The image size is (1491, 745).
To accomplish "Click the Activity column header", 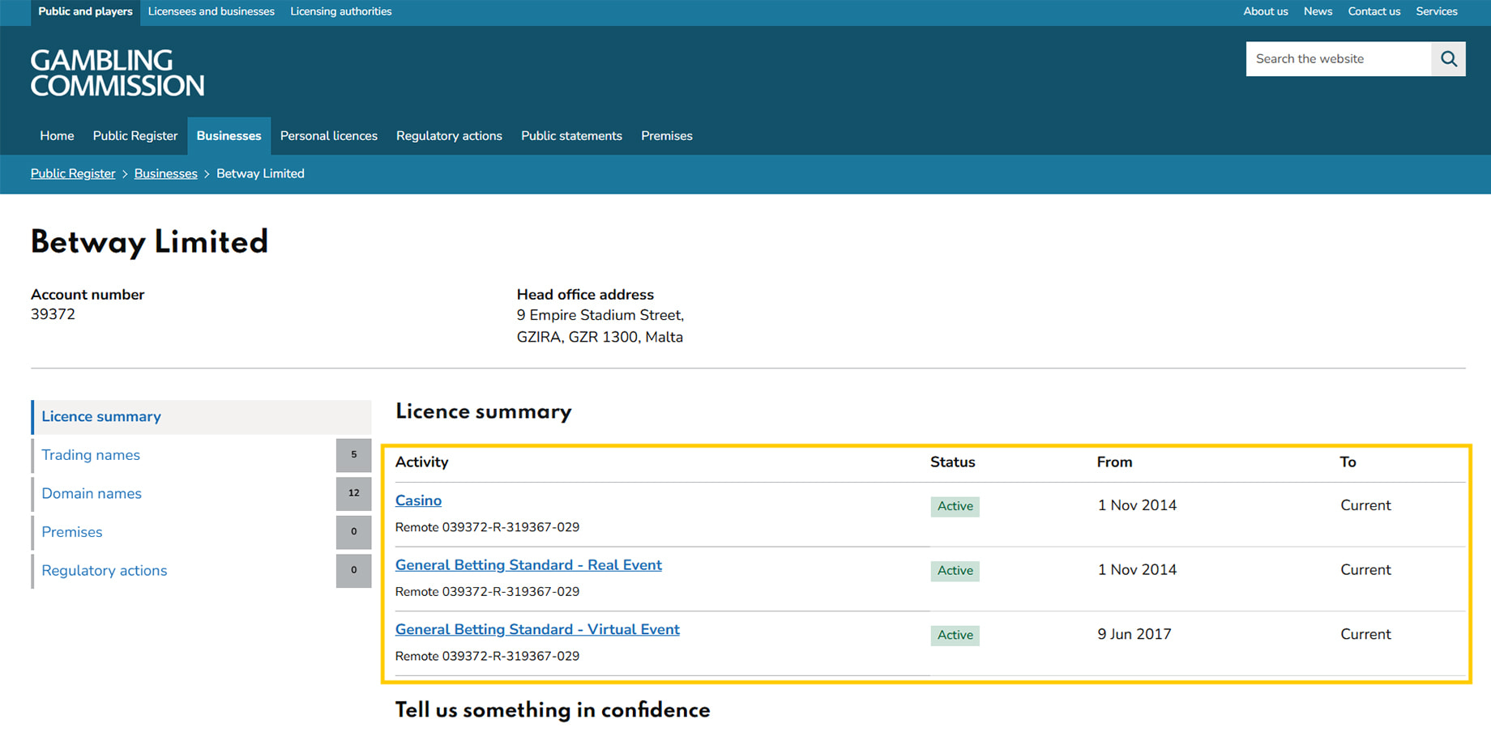I will click(x=421, y=462).
